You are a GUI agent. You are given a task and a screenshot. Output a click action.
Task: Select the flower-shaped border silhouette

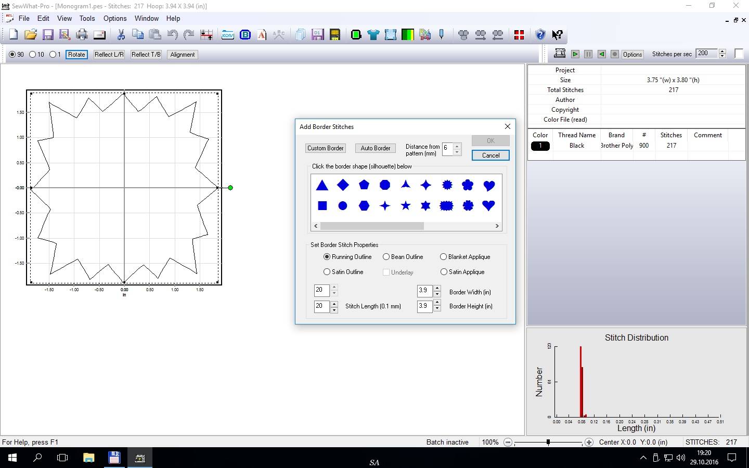tap(468, 185)
